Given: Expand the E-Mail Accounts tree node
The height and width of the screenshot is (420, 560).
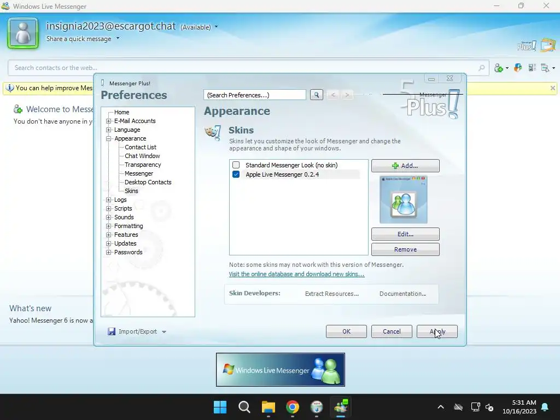Looking at the screenshot, I should point(109,121).
